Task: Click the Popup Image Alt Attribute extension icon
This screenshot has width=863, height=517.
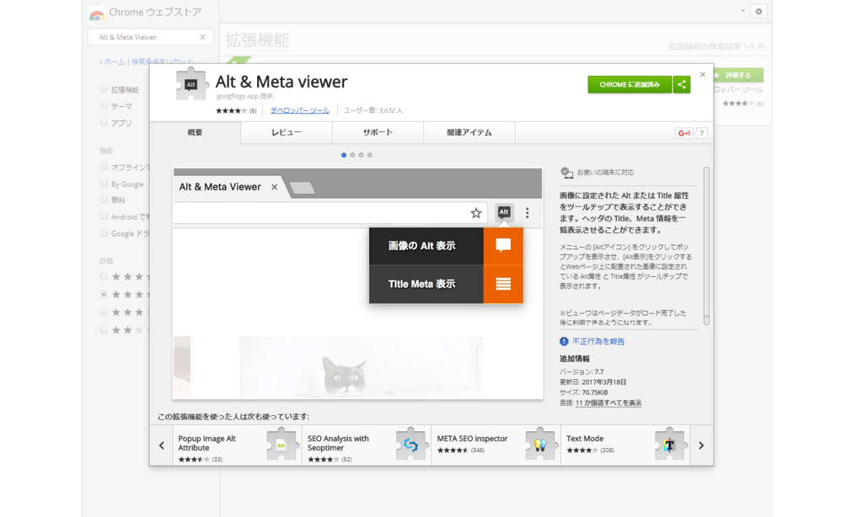Action: [281, 445]
